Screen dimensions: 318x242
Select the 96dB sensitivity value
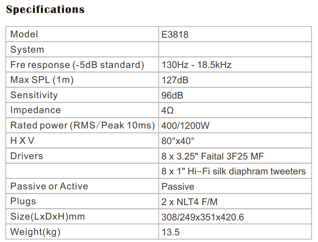[x=172, y=95]
